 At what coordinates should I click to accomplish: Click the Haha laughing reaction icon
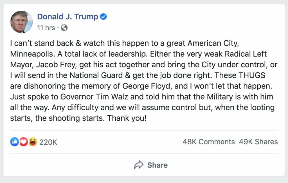tap(33, 142)
